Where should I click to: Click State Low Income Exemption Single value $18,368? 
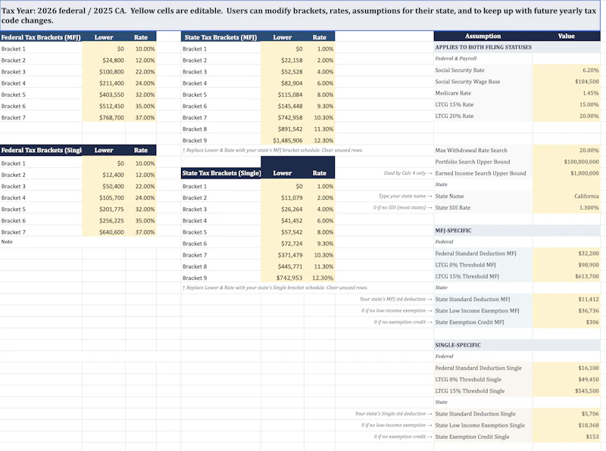[x=566, y=425]
